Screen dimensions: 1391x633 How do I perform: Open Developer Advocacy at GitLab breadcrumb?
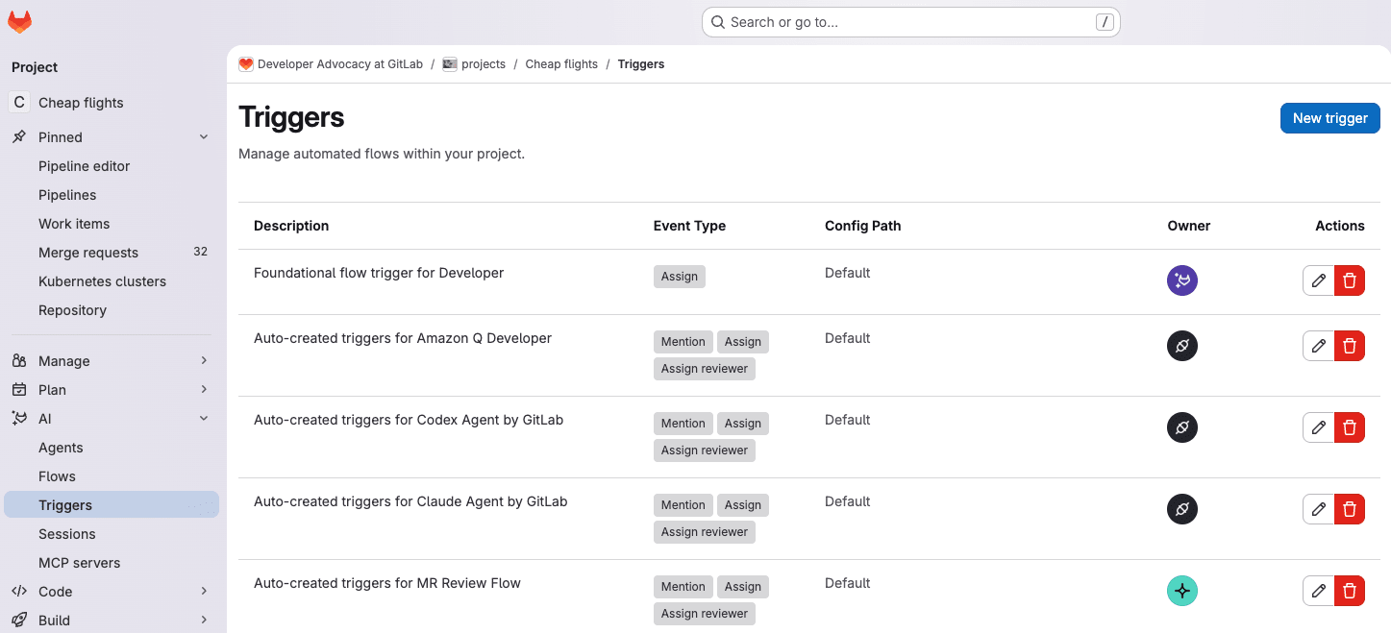tap(340, 64)
